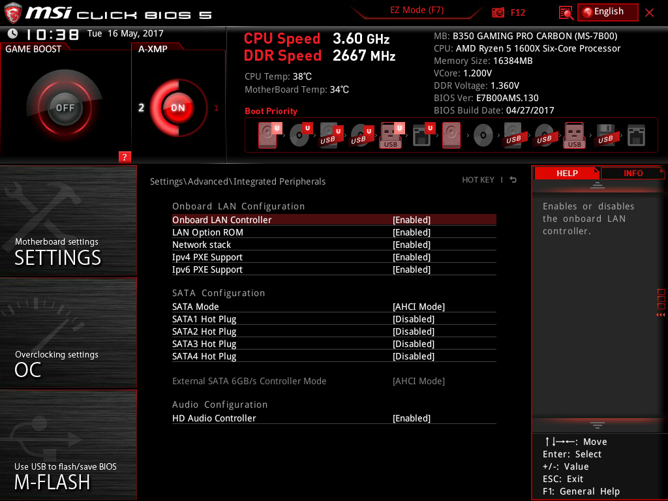Toggle the Onboard LAN Controller setting

334,220
